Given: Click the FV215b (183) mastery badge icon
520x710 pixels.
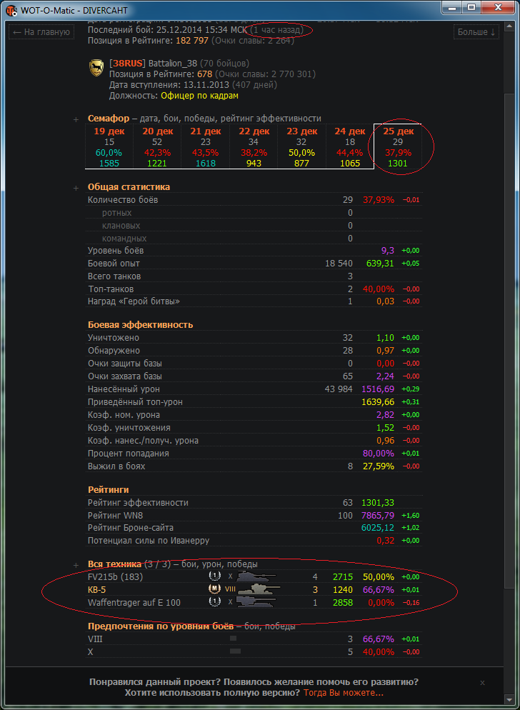Looking at the screenshot, I should point(214,577).
